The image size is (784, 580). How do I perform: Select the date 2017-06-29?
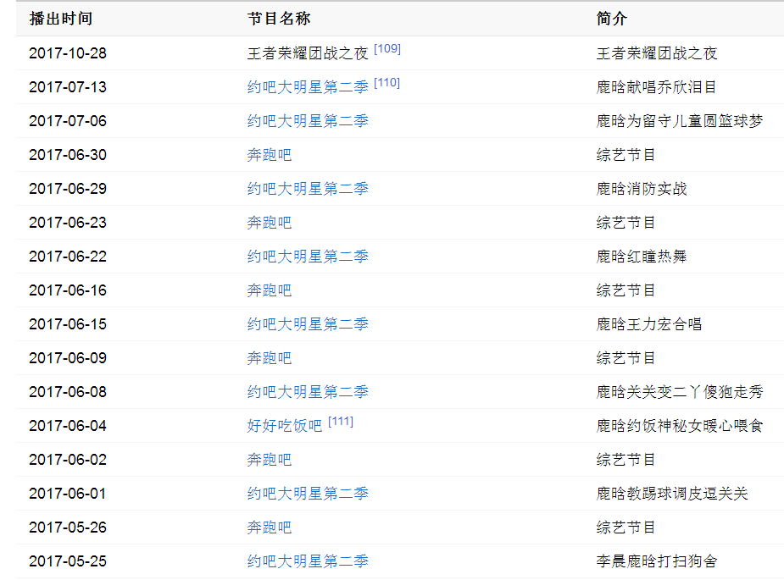pos(68,189)
